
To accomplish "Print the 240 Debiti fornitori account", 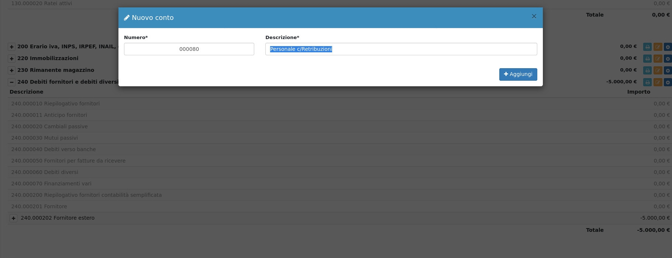I will (x=647, y=82).
